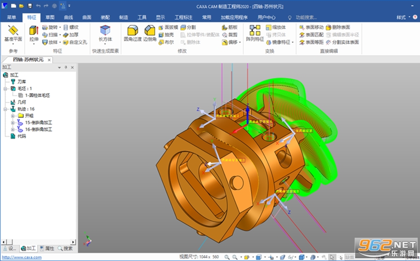Open the 长方体 dropdown arrow
This screenshot has width=420, height=261.
click(x=105, y=44)
